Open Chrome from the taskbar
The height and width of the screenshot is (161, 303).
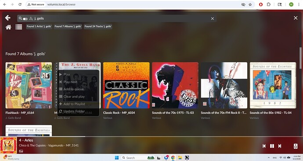[173, 158]
